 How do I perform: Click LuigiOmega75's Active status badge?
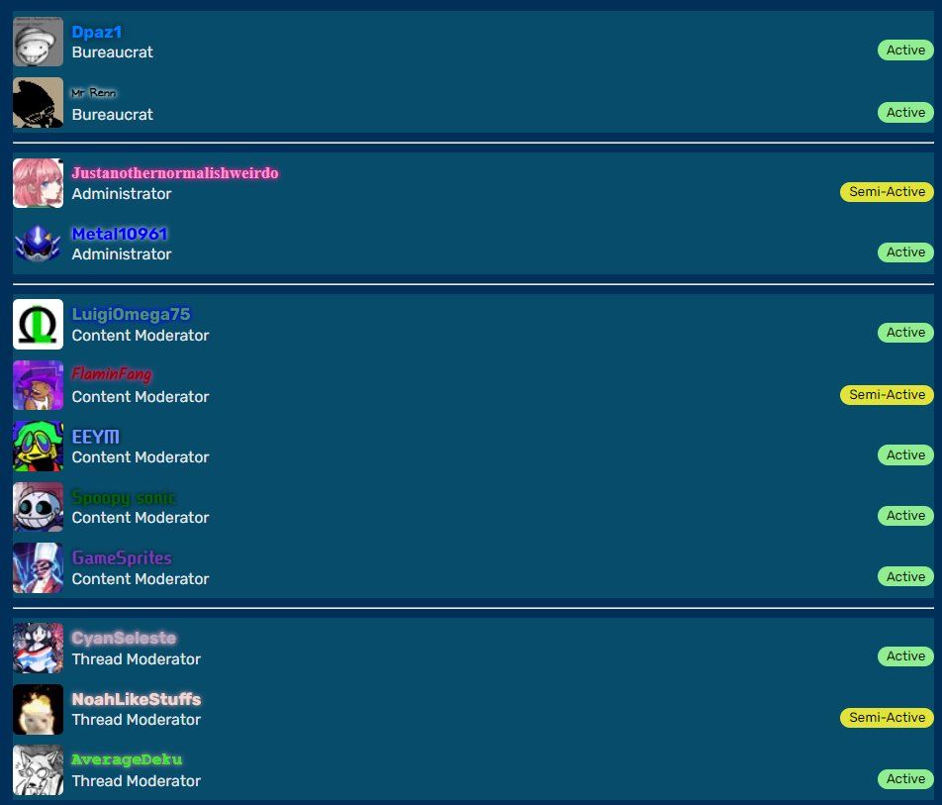click(905, 333)
